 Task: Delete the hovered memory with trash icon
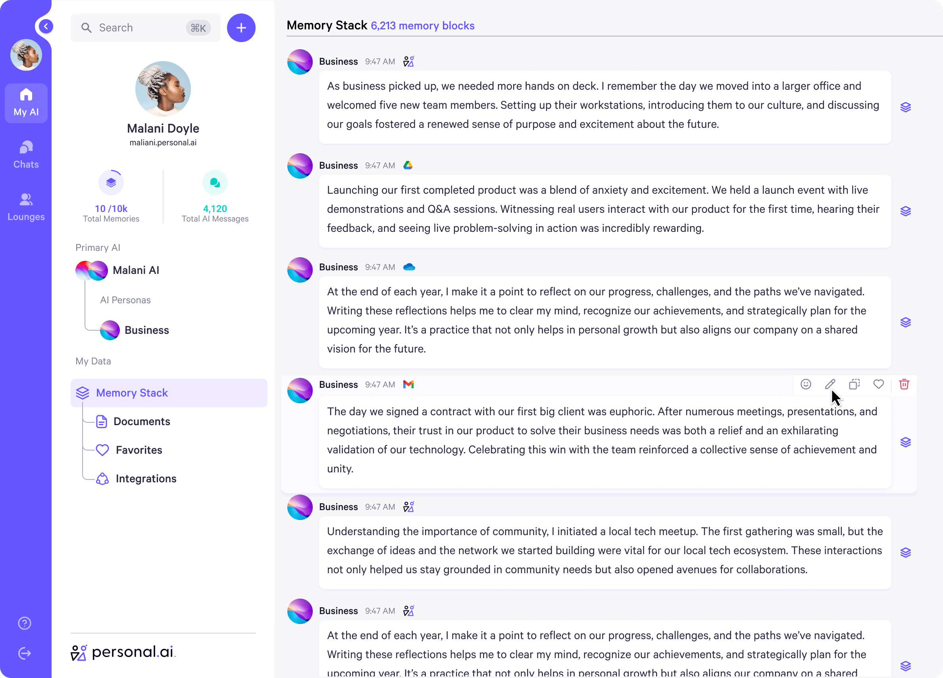(x=903, y=384)
